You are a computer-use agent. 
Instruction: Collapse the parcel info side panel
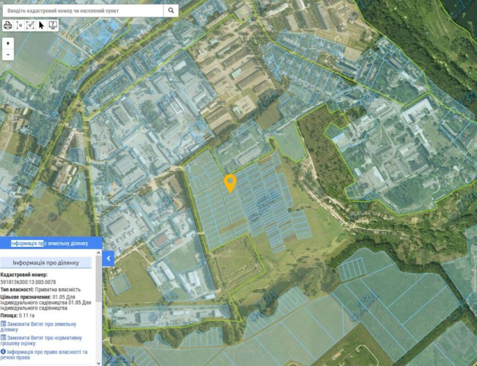pyautogui.click(x=108, y=258)
